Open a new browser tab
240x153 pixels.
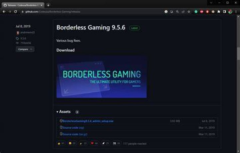point(48,5)
